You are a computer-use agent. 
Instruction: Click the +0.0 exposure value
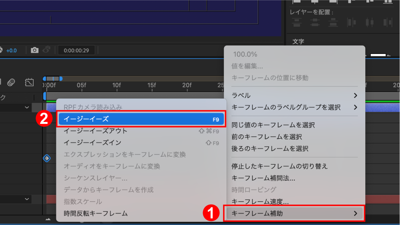(11, 50)
